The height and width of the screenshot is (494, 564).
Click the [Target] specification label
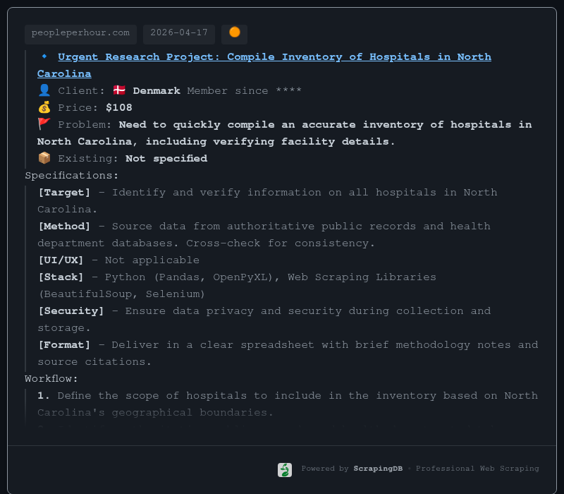point(64,192)
